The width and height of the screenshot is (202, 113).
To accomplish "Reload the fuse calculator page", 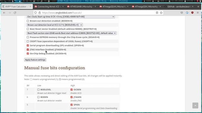I will coord(15,13).
